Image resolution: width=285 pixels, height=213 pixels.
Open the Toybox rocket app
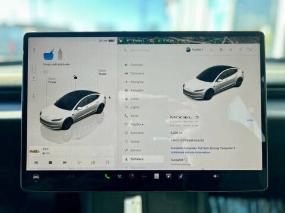tap(180, 176)
